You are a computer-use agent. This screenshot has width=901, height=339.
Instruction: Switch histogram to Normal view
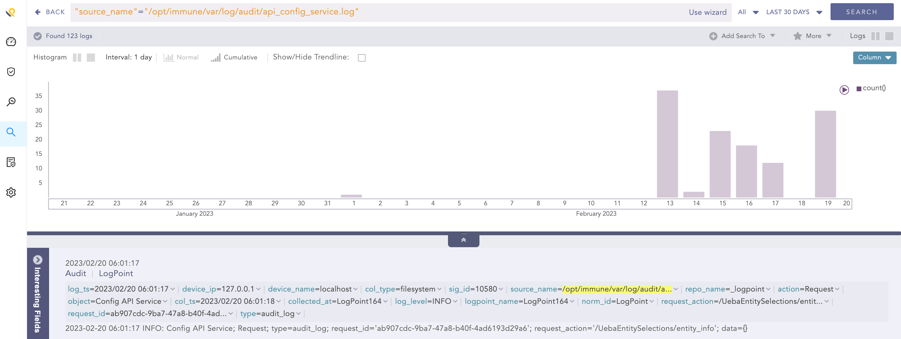(x=181, y=57)
